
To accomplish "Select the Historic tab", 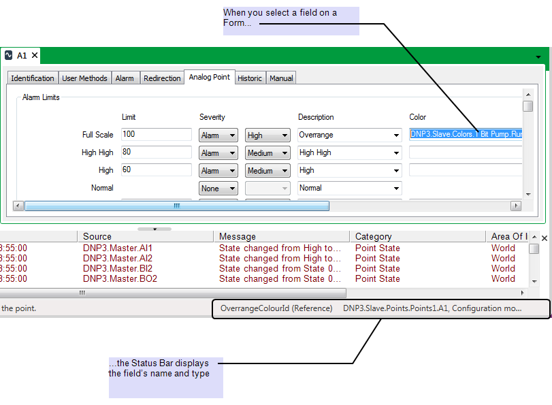I will [x=250, y=78].
